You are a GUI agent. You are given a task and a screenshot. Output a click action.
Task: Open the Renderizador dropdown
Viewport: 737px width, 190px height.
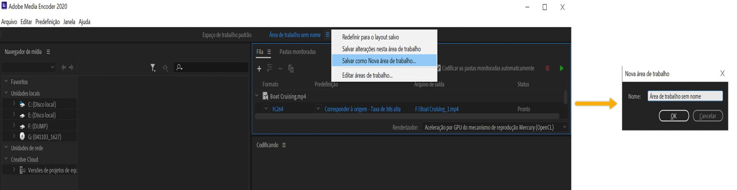tap(495, 127)
